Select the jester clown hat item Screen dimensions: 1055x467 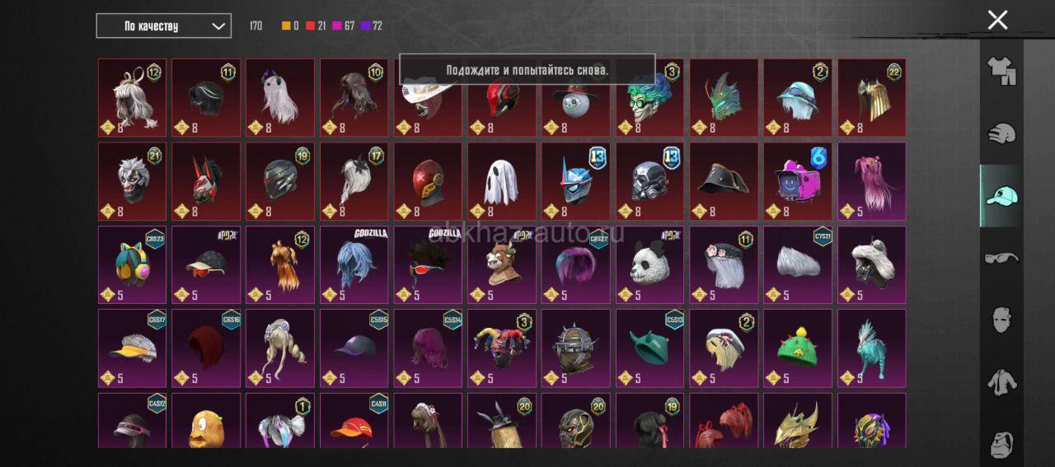point(502,348)
